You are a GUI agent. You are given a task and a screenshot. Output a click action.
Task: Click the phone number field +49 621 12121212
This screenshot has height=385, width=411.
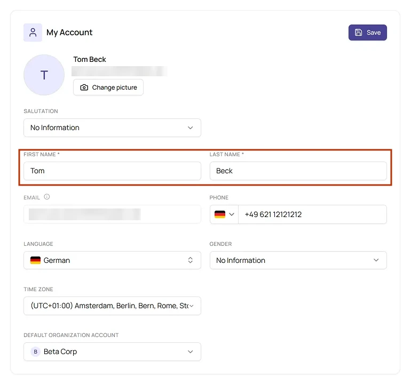tap(312, 214)
